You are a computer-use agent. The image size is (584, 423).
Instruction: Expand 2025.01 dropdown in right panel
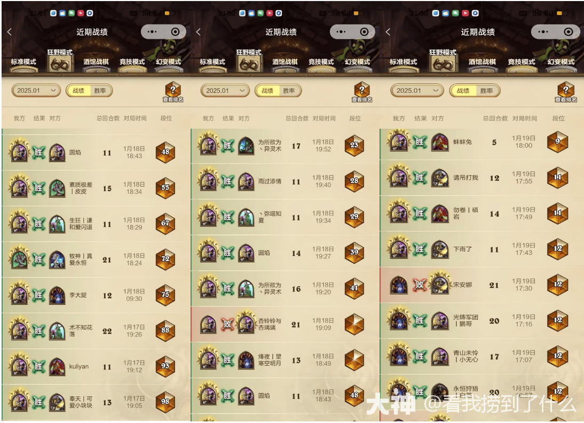(x=417, y=91)
